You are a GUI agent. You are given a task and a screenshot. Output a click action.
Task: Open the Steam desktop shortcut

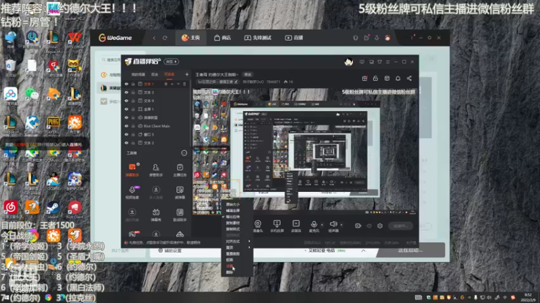pyautogui.click(x=53, y=209)
